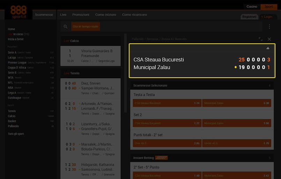
Task: Open Artunedo, A/Yamas tennis match
Action: click(90, 108)
